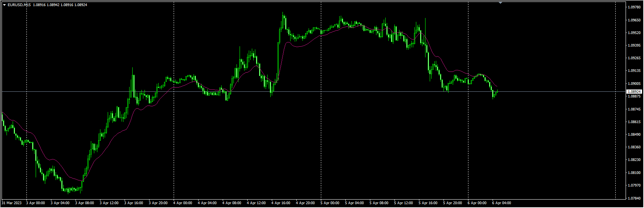
Task: Click the 1.08875 price scale label
Action: pos(635,96)
